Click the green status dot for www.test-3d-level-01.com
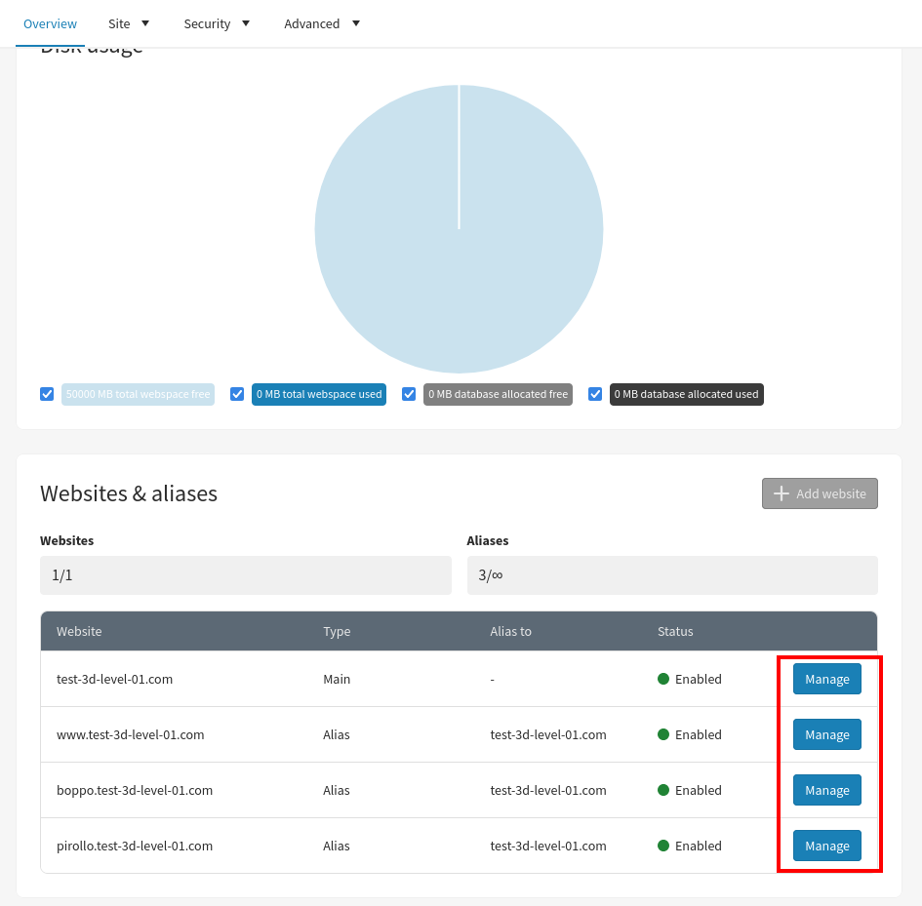Viewport: 922px width, 906px height. pyautogui.click(x=663, y=734)
